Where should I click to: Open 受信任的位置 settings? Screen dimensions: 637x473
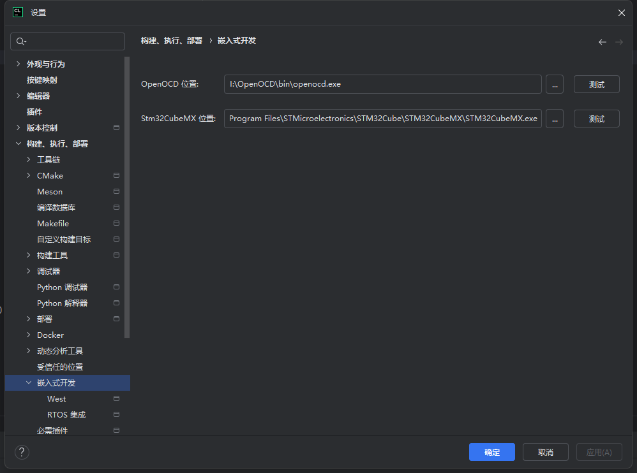tap(60, 367)
